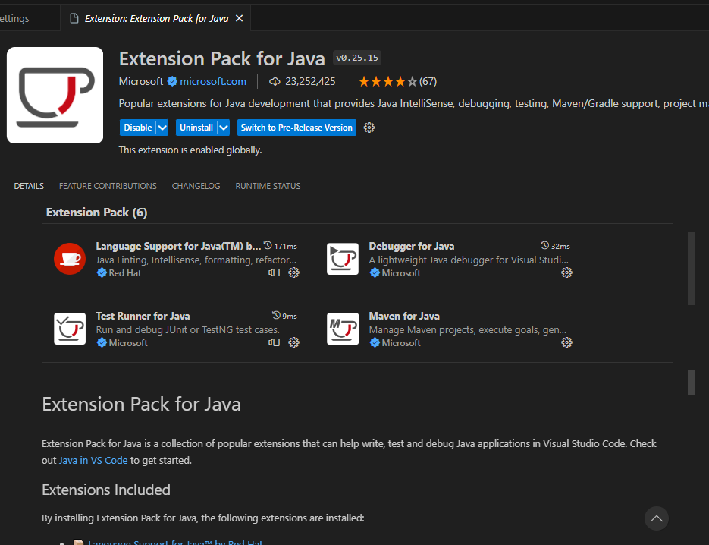Click 'A lightweight Java debugger' description

coord(469,260)
